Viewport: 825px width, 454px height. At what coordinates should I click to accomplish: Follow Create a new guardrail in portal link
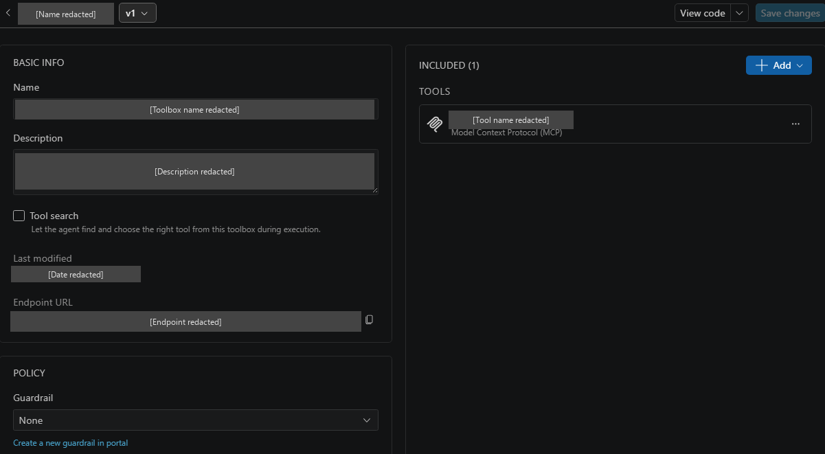click(x=71, y=443)
